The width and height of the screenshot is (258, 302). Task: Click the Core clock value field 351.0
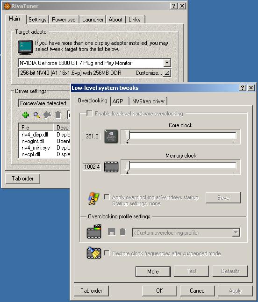92,137
